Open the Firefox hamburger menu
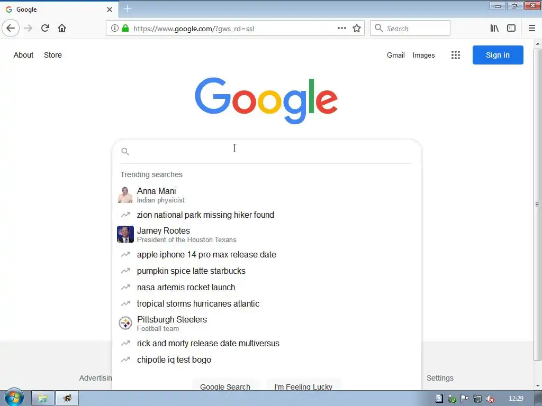The image size is (542, 406). click(531, 29)
